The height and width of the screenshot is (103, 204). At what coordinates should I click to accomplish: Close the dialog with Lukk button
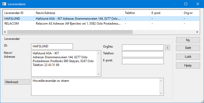coord(188,57)
